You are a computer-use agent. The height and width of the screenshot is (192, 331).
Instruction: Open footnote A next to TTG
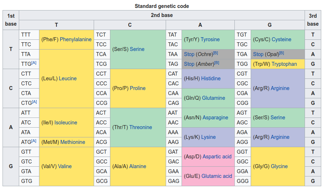[x=34, y=63]
